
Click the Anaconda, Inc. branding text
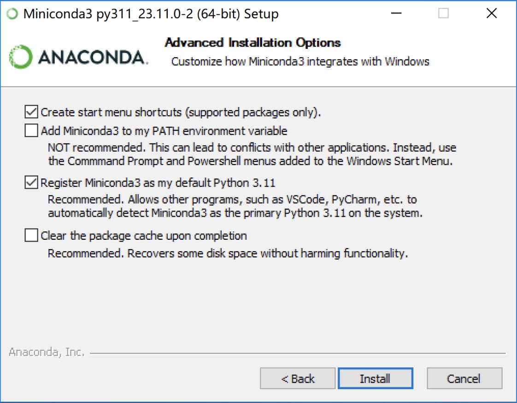[47, 352]
